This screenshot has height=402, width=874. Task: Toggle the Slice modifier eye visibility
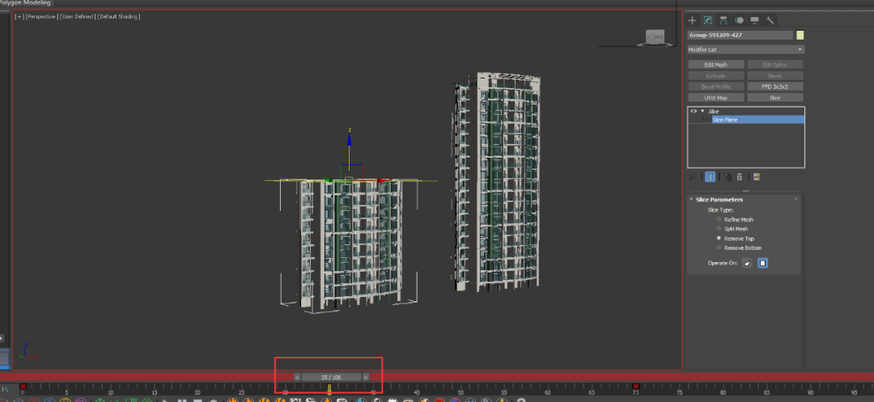(694, 112)
